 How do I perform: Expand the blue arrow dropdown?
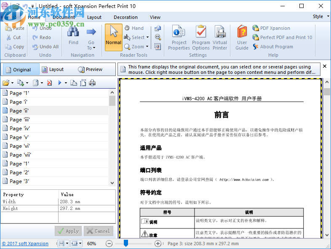click(66, 83)
